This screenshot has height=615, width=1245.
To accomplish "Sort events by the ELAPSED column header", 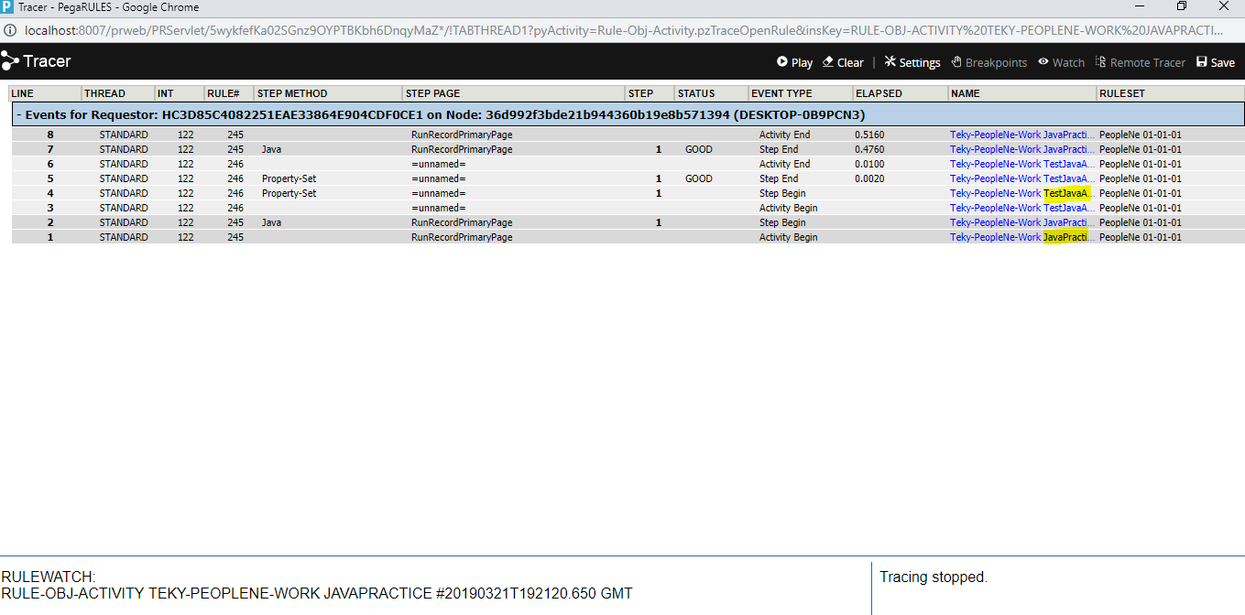I will tap(879, 92).
